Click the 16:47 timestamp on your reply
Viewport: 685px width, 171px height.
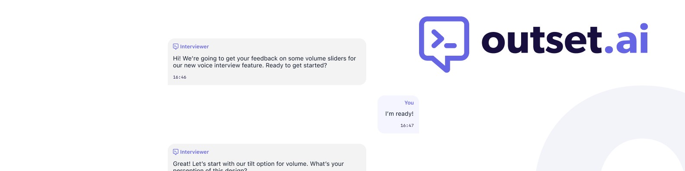pyautogui.click(x=407, y=126)
